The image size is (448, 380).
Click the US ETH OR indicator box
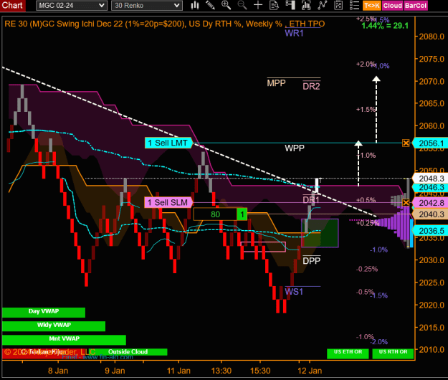coord(348,353)
